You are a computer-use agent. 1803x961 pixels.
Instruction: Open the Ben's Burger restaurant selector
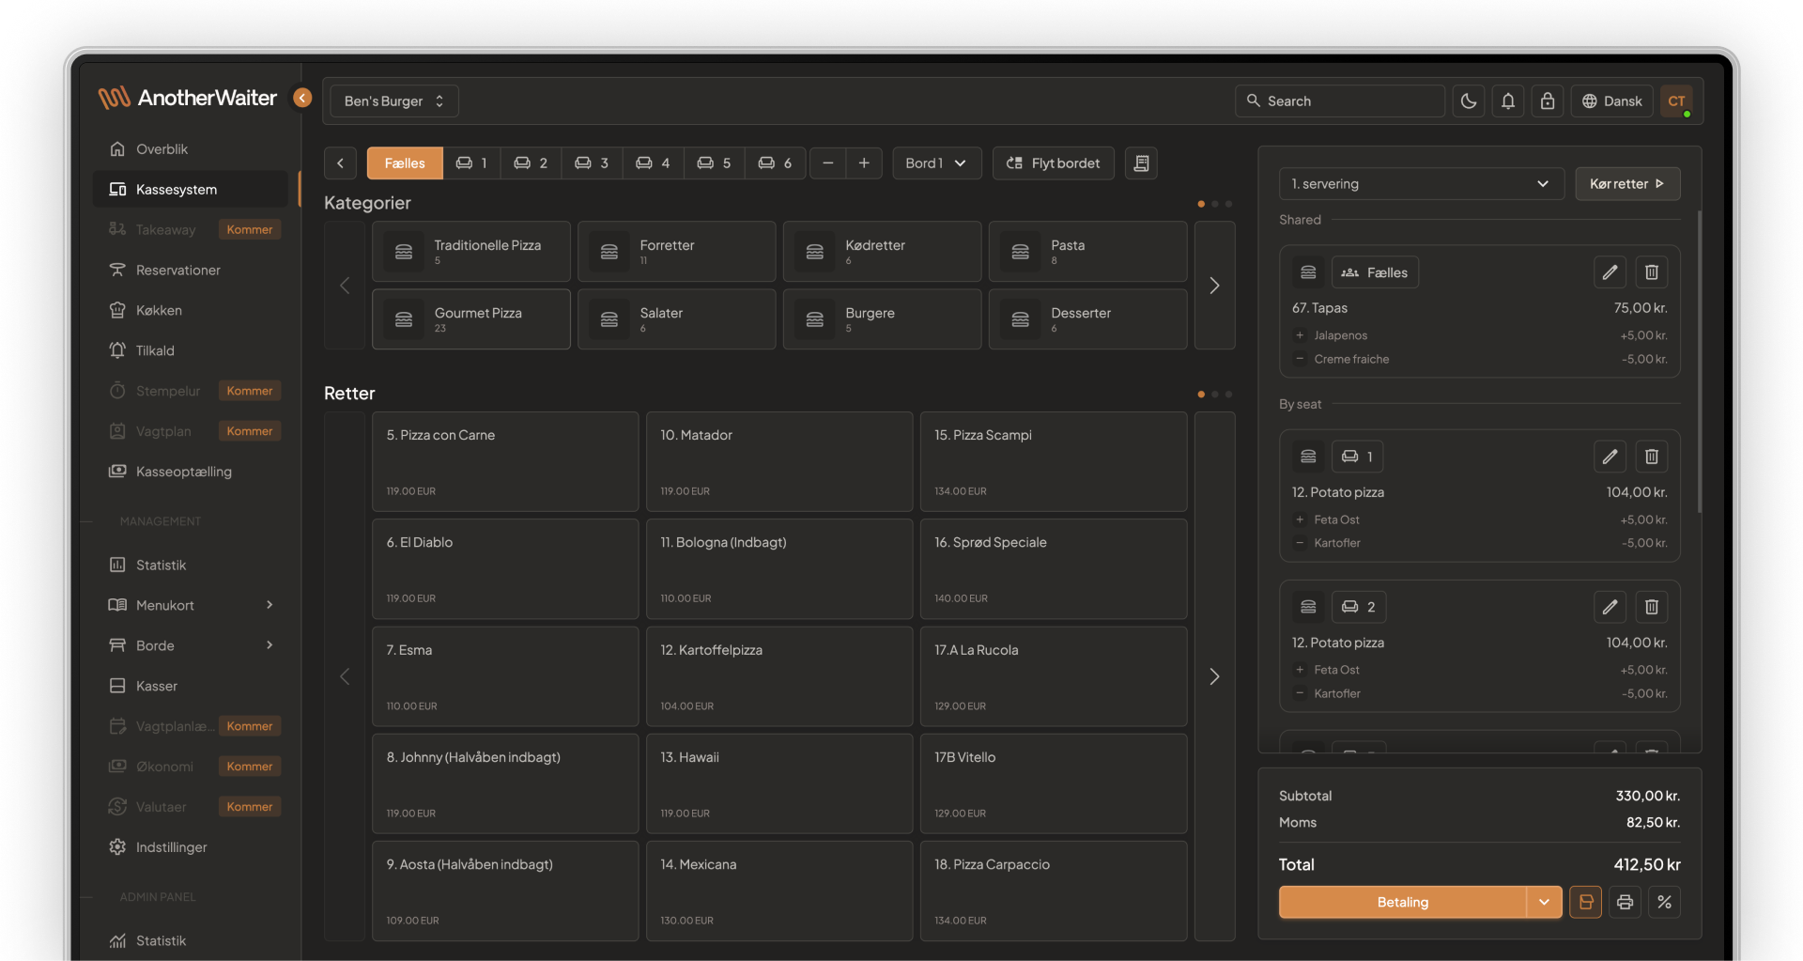(394, 101)
